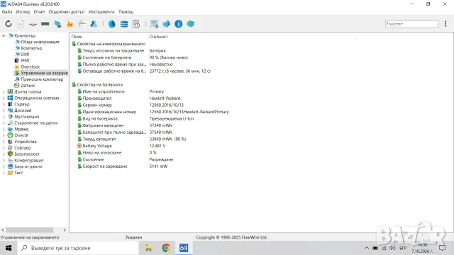Click the Refresh circular arrow toolbar icon
The width and height of the screenshot is (454, 255).
[9, 23]
